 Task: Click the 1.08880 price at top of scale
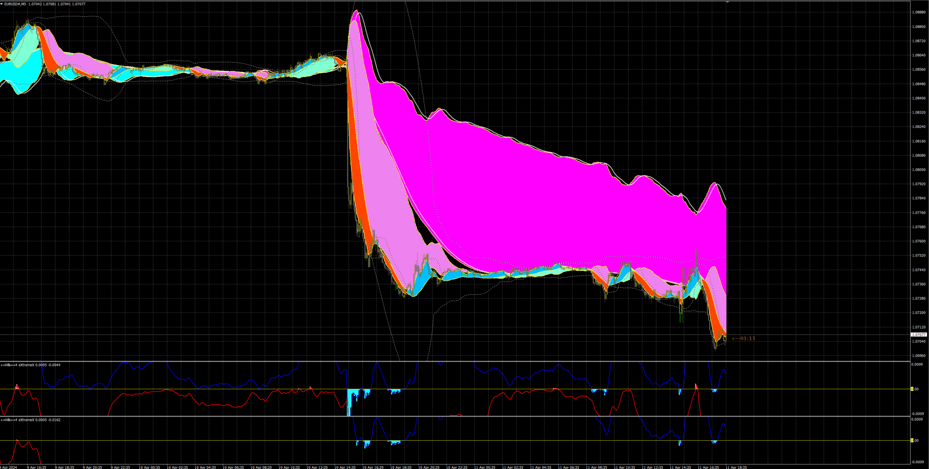pyautogui.click(x=918, y=12)
